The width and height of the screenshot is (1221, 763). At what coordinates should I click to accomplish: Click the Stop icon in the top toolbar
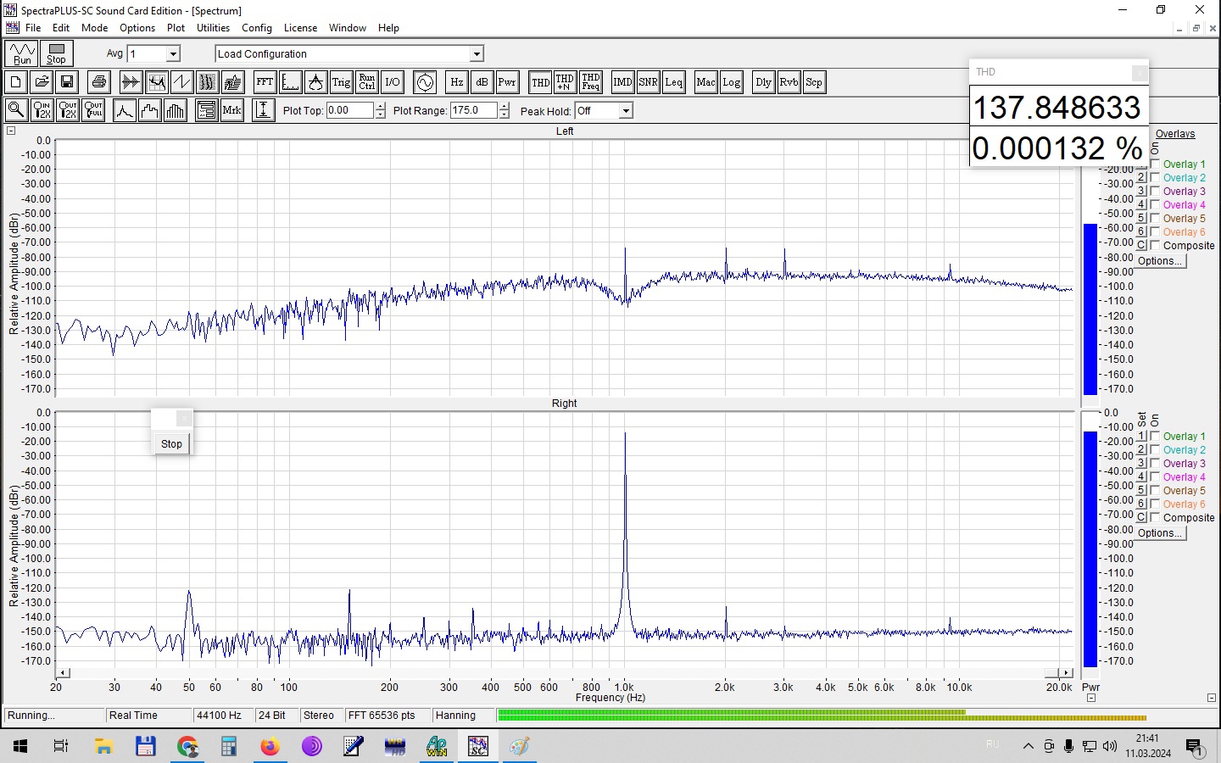[57, 53]
